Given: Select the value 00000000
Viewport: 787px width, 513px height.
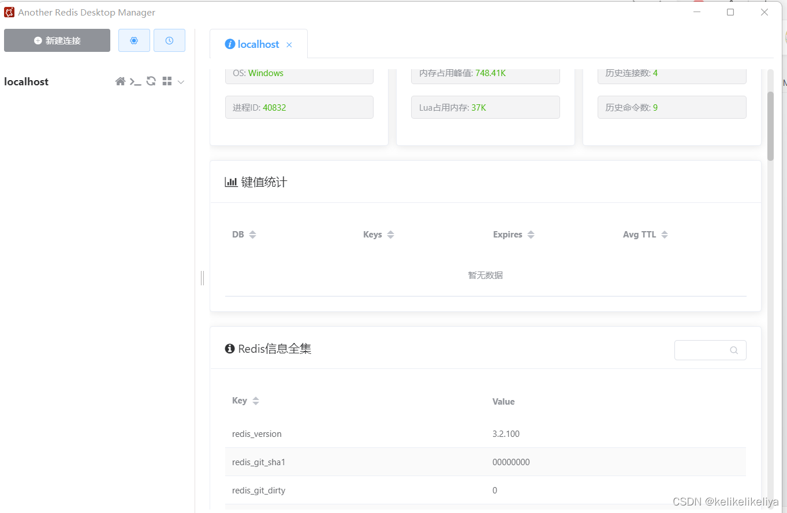Looking at the screenshot, I should (x=511, y=462).
